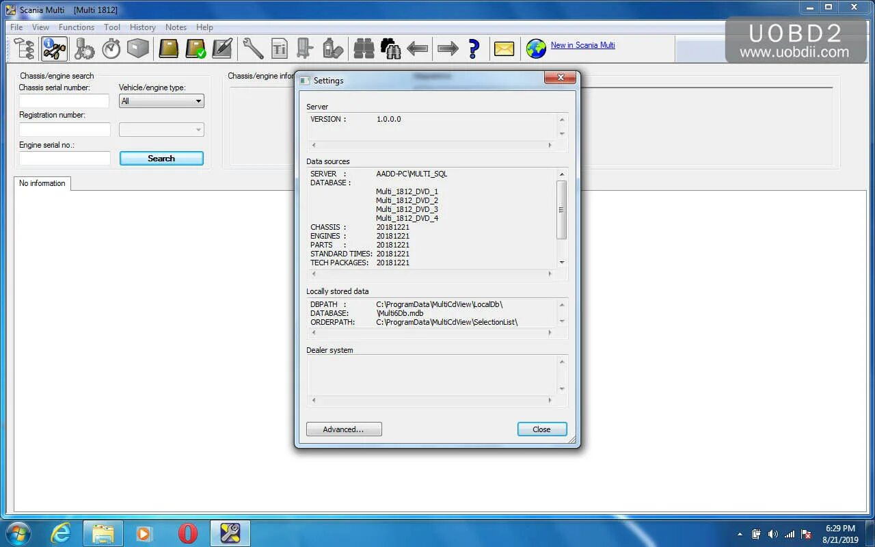This screenshot has width=875, height=547.
Task: Select the chassis information toolbar icon
Action: coord(54,49)
